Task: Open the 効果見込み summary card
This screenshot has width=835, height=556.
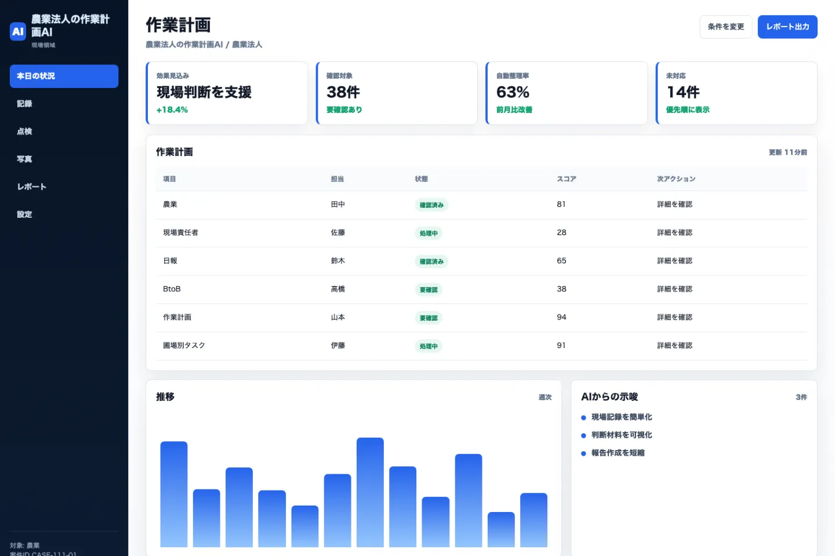Action: (x=227, y=93)
